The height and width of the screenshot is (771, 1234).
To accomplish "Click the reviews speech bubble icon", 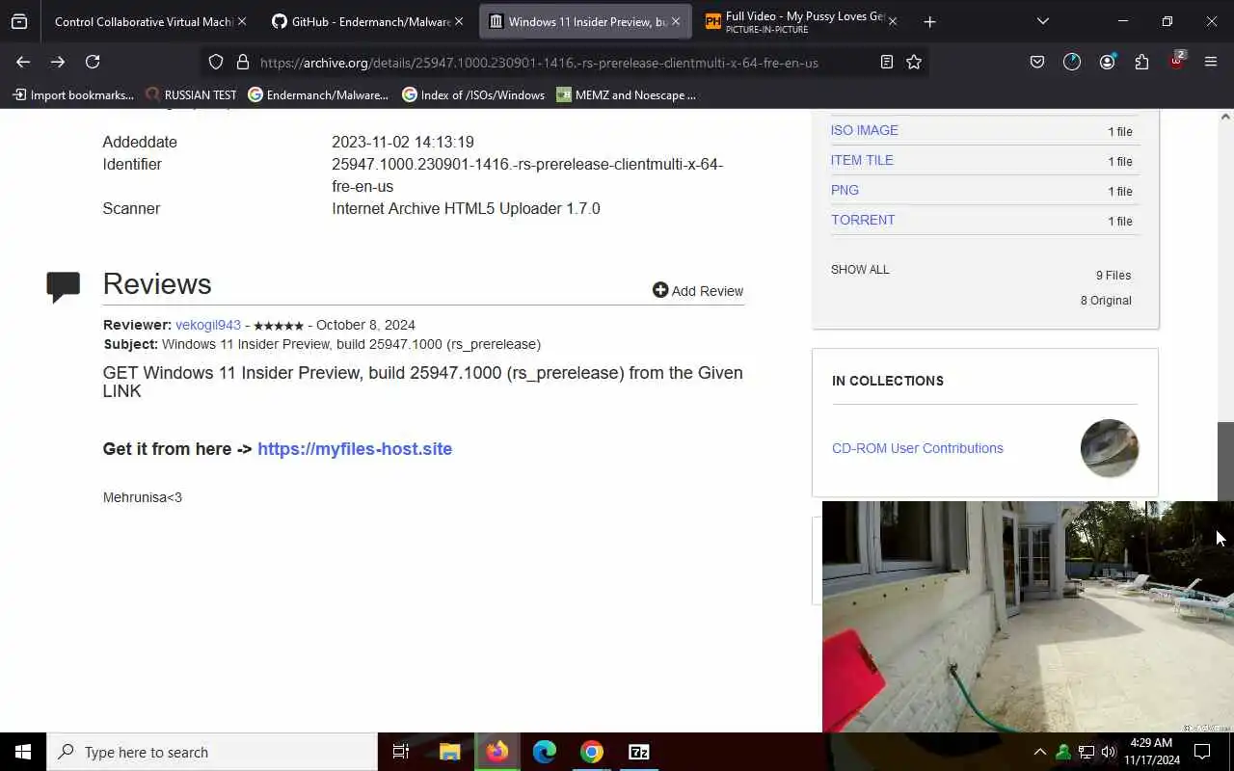I will [63, 287].
